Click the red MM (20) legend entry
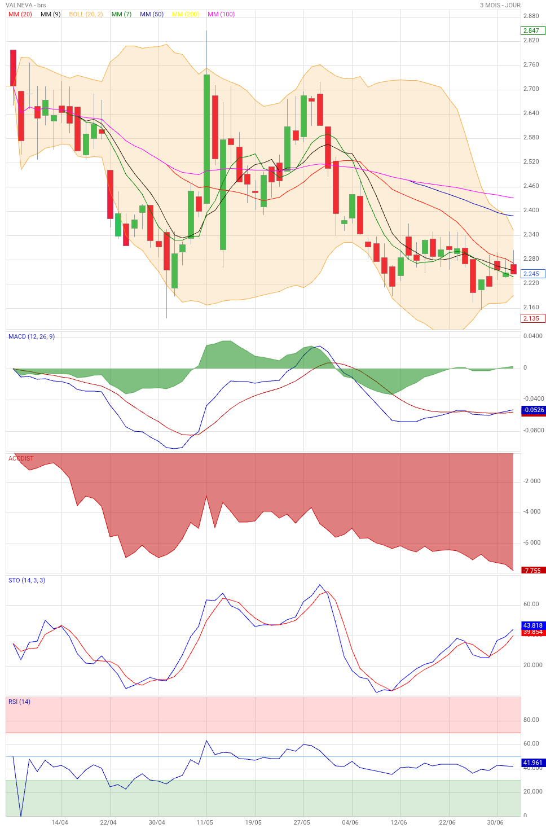This screenshot has width=546, height=828. [20, 14]
